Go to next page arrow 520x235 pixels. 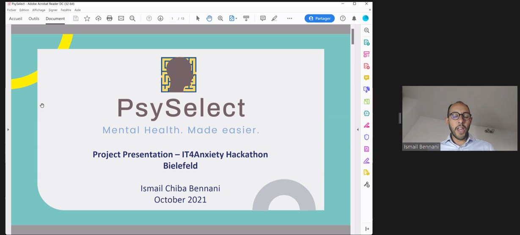pyautogui.click(x=160, y=19)
